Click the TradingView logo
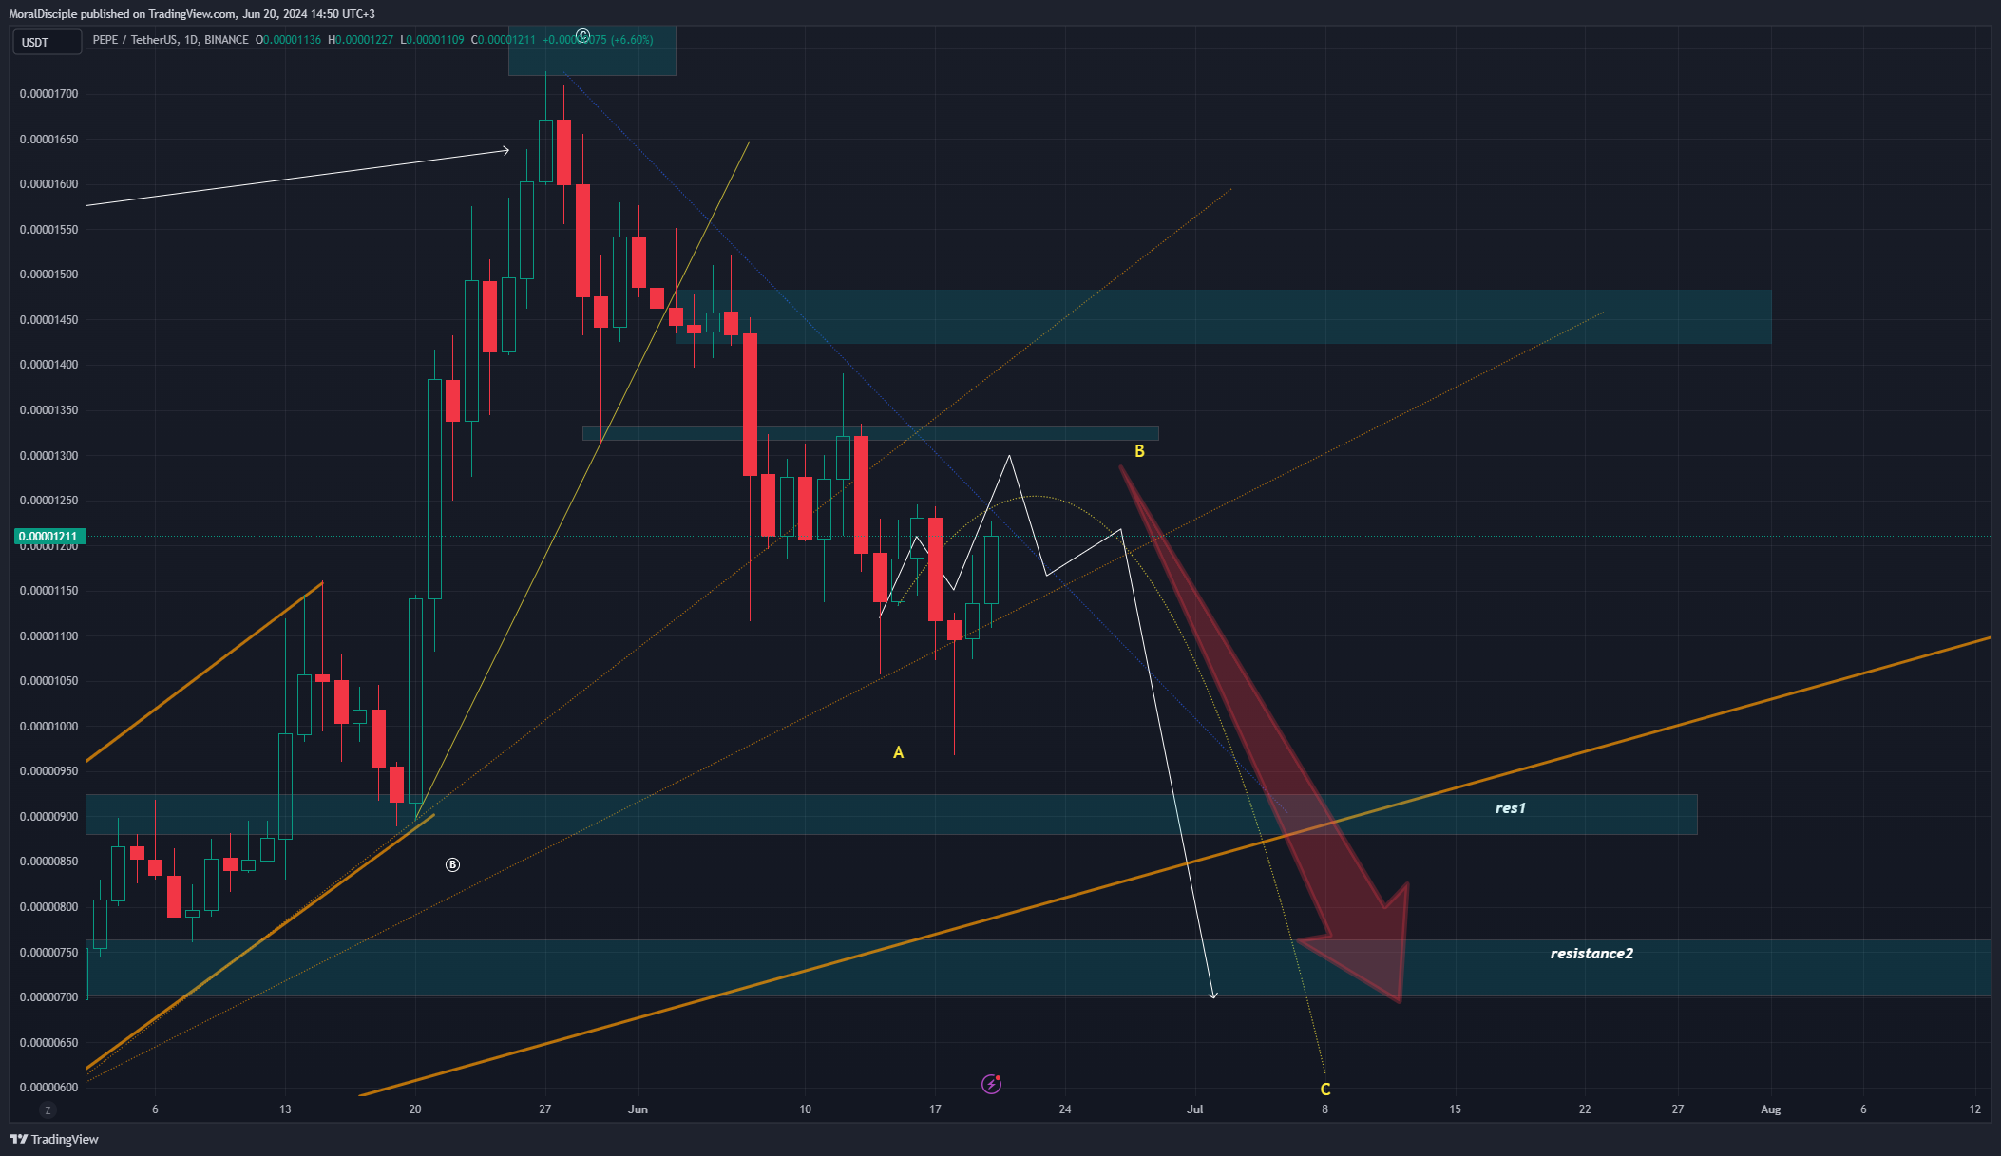The width and height of the screenshot is (2001, 1156). pos(54,1139)
